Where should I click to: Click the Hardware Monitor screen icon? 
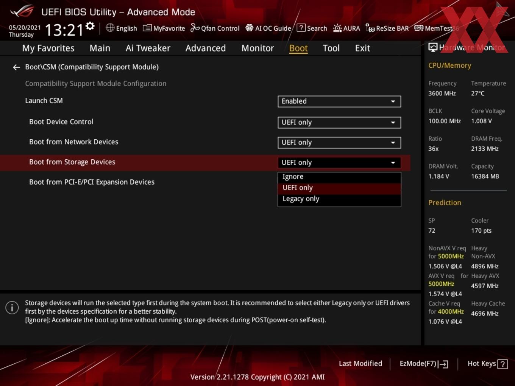coord(433,47)
